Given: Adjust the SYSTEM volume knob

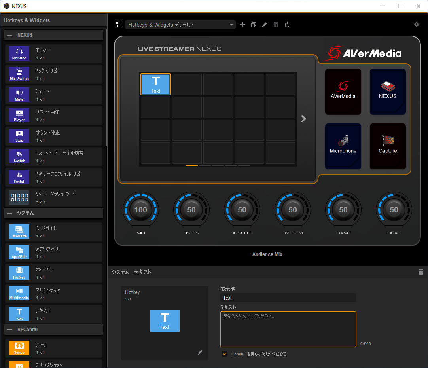Looking at the screenshot, I should tap(293, 210).
